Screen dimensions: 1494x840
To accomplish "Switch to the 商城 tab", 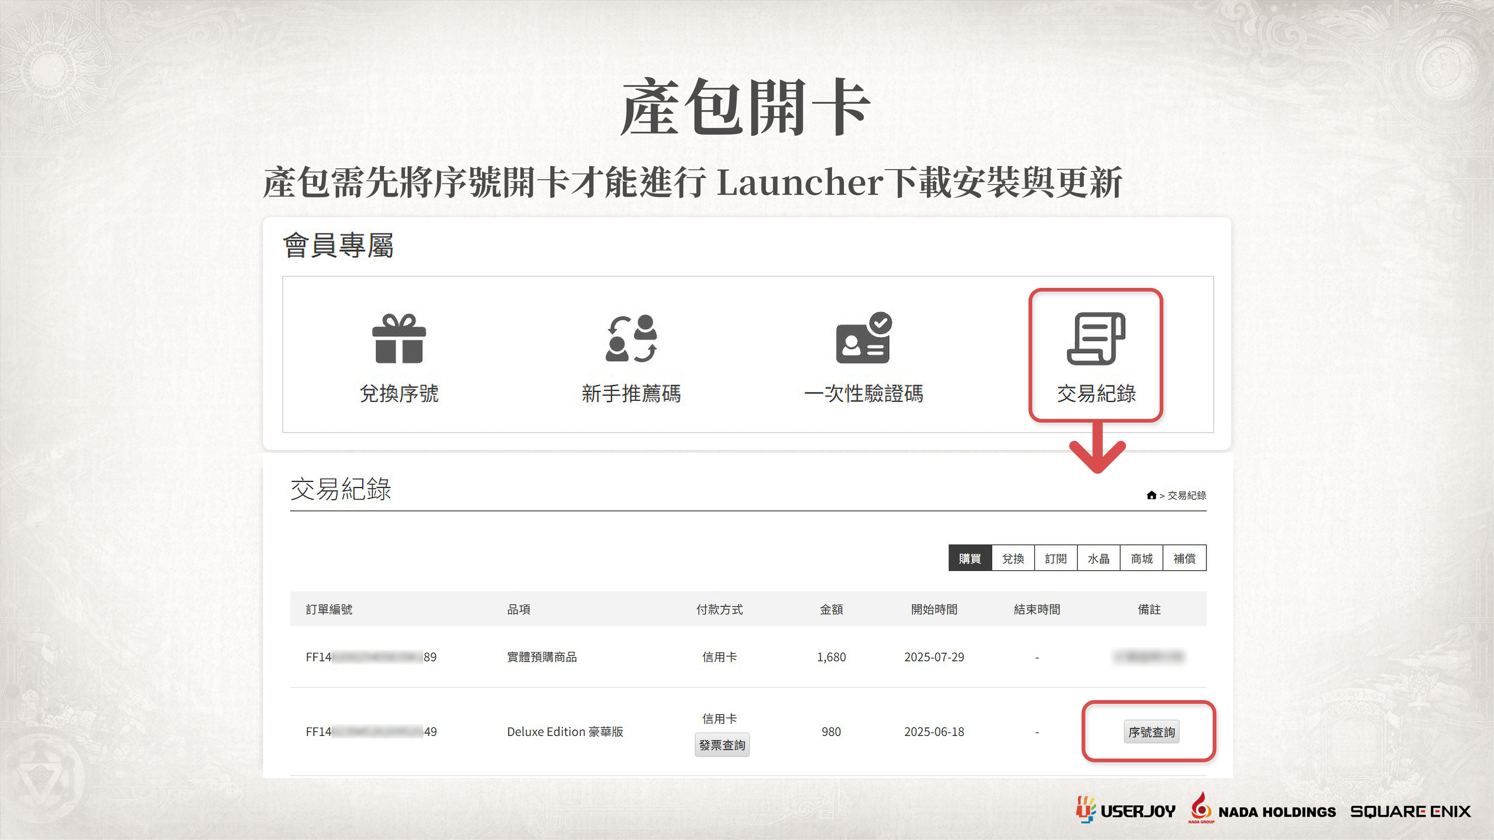I will [x=1141, y=558].
